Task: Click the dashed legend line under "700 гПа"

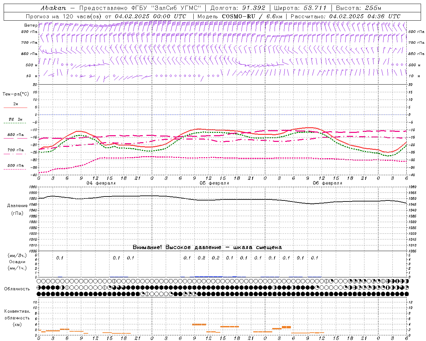Action: point(15,154)
